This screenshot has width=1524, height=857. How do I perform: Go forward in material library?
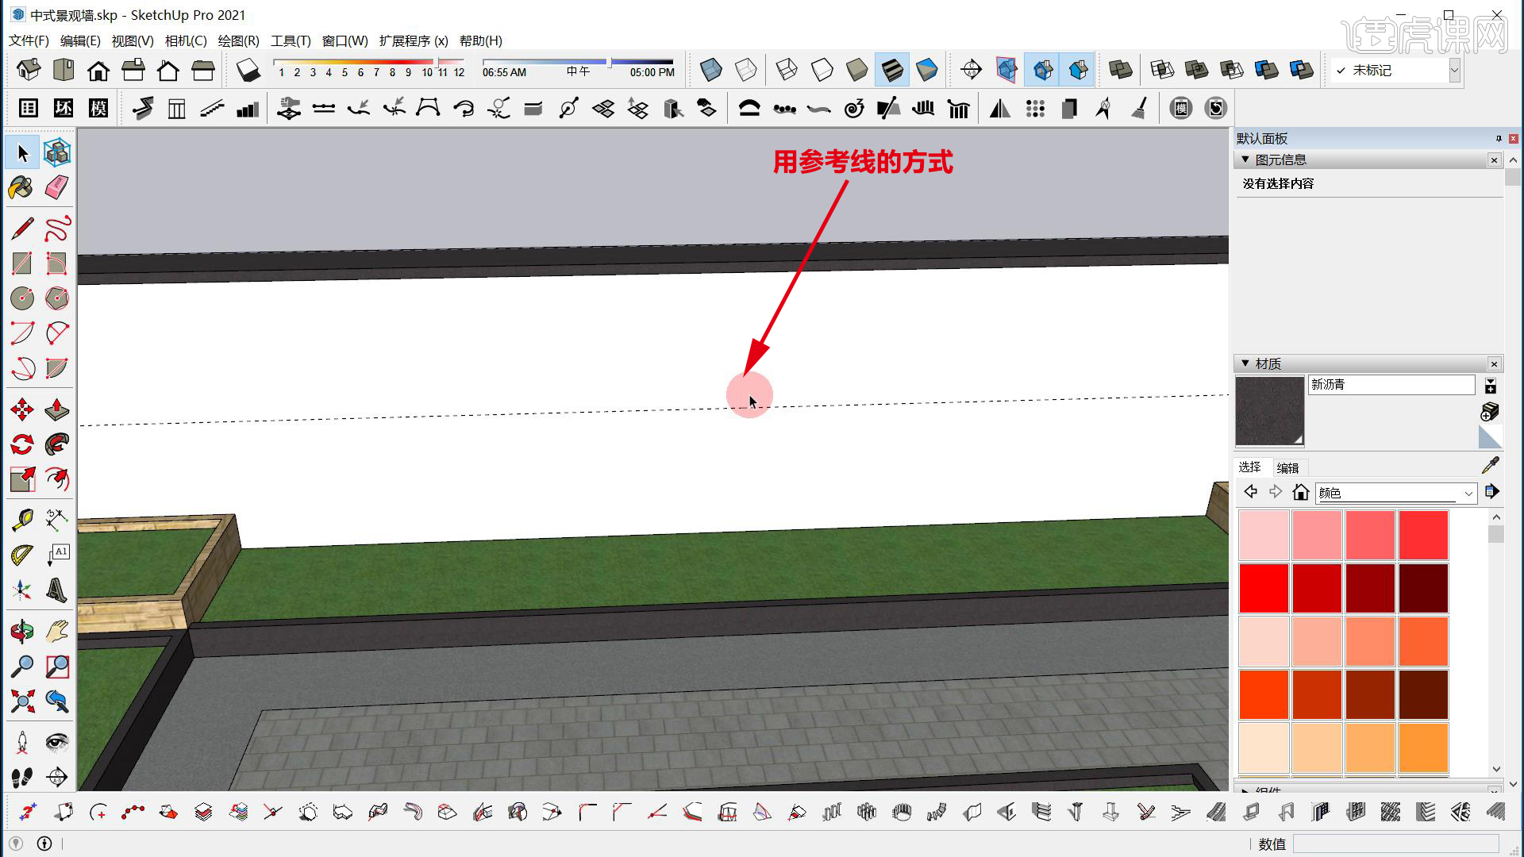(1276, 492)
